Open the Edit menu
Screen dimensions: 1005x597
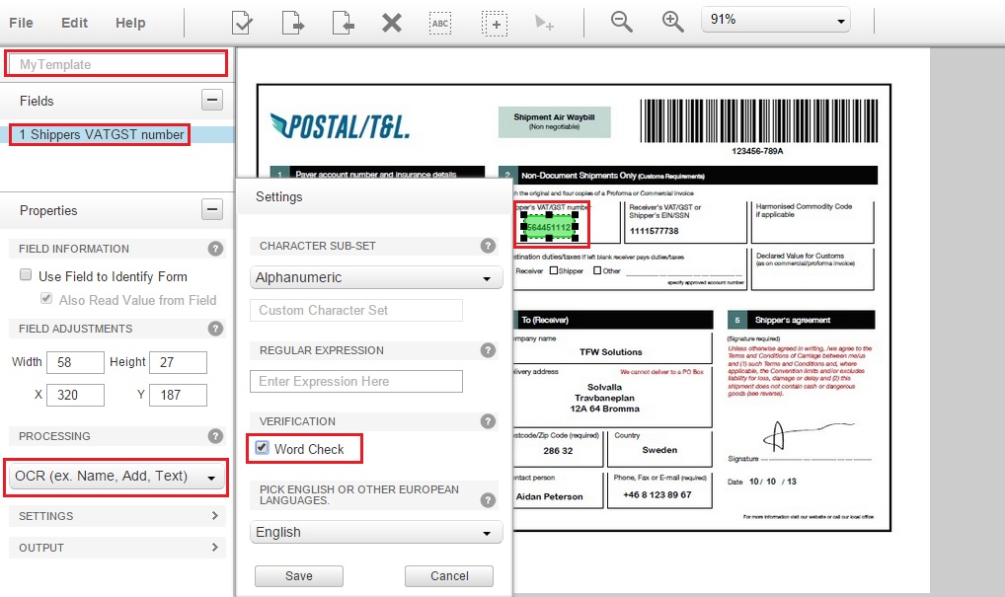74,23
